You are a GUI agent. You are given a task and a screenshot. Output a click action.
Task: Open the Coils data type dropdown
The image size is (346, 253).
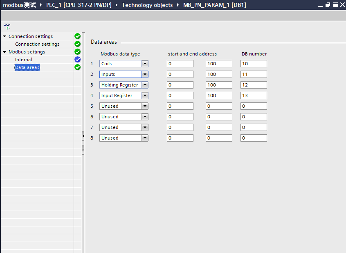tap(145, 64)
